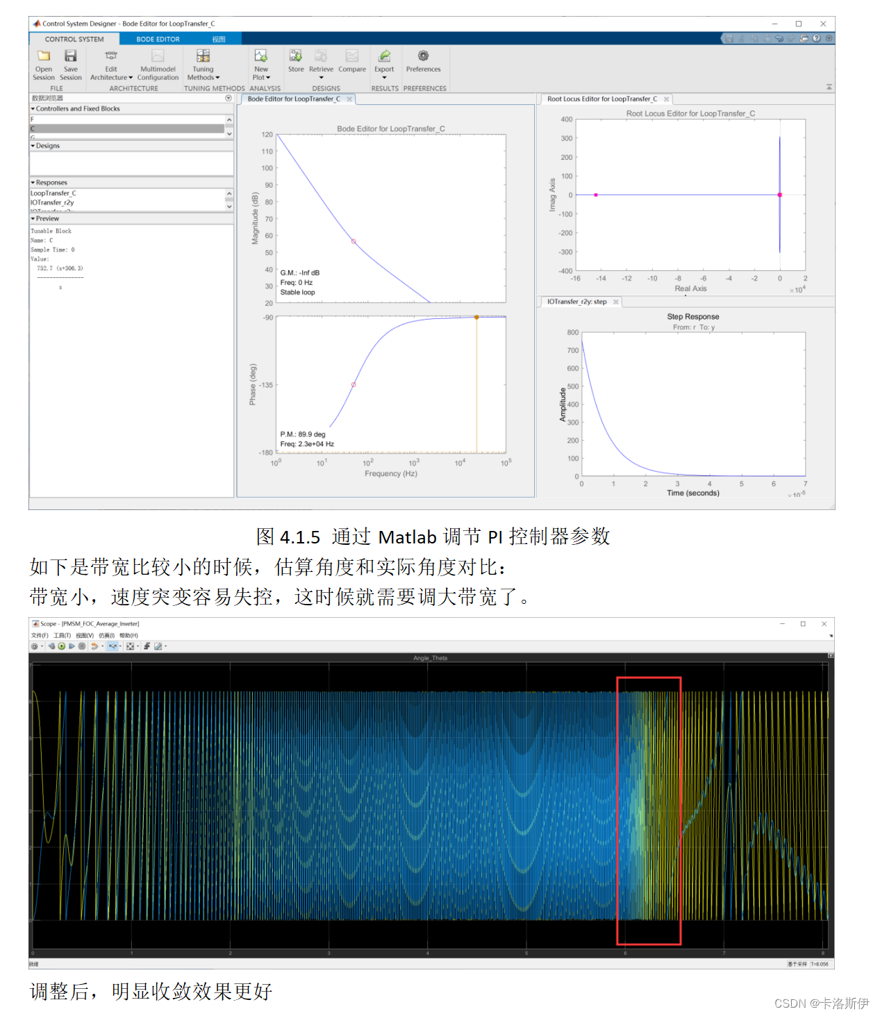Click the Scope step back button
Viewport: 880px width, 1016px height.
pyautogui.click(x=52, y=646)
